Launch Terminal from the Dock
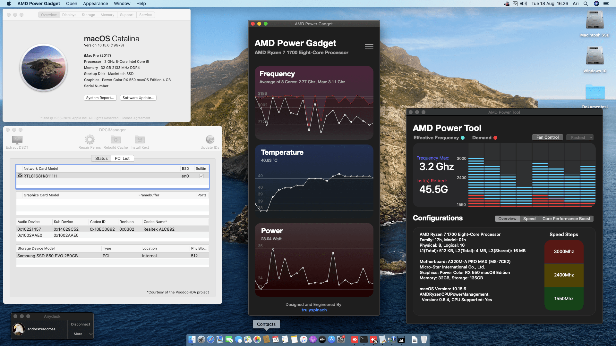Viewport: 616px width, 346px height. pos(364,340)
